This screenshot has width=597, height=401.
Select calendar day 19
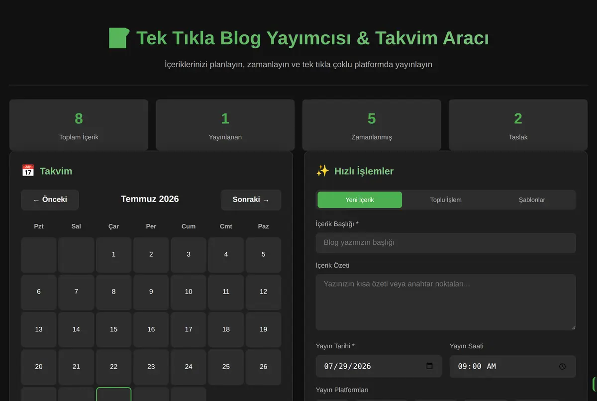click(x=263, y=329)
